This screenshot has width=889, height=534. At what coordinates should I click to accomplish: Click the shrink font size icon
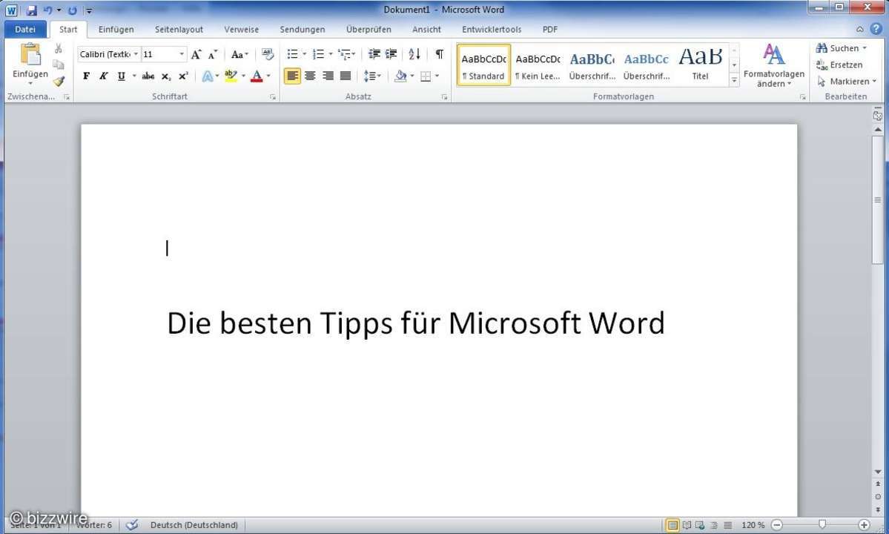(213, 54)
